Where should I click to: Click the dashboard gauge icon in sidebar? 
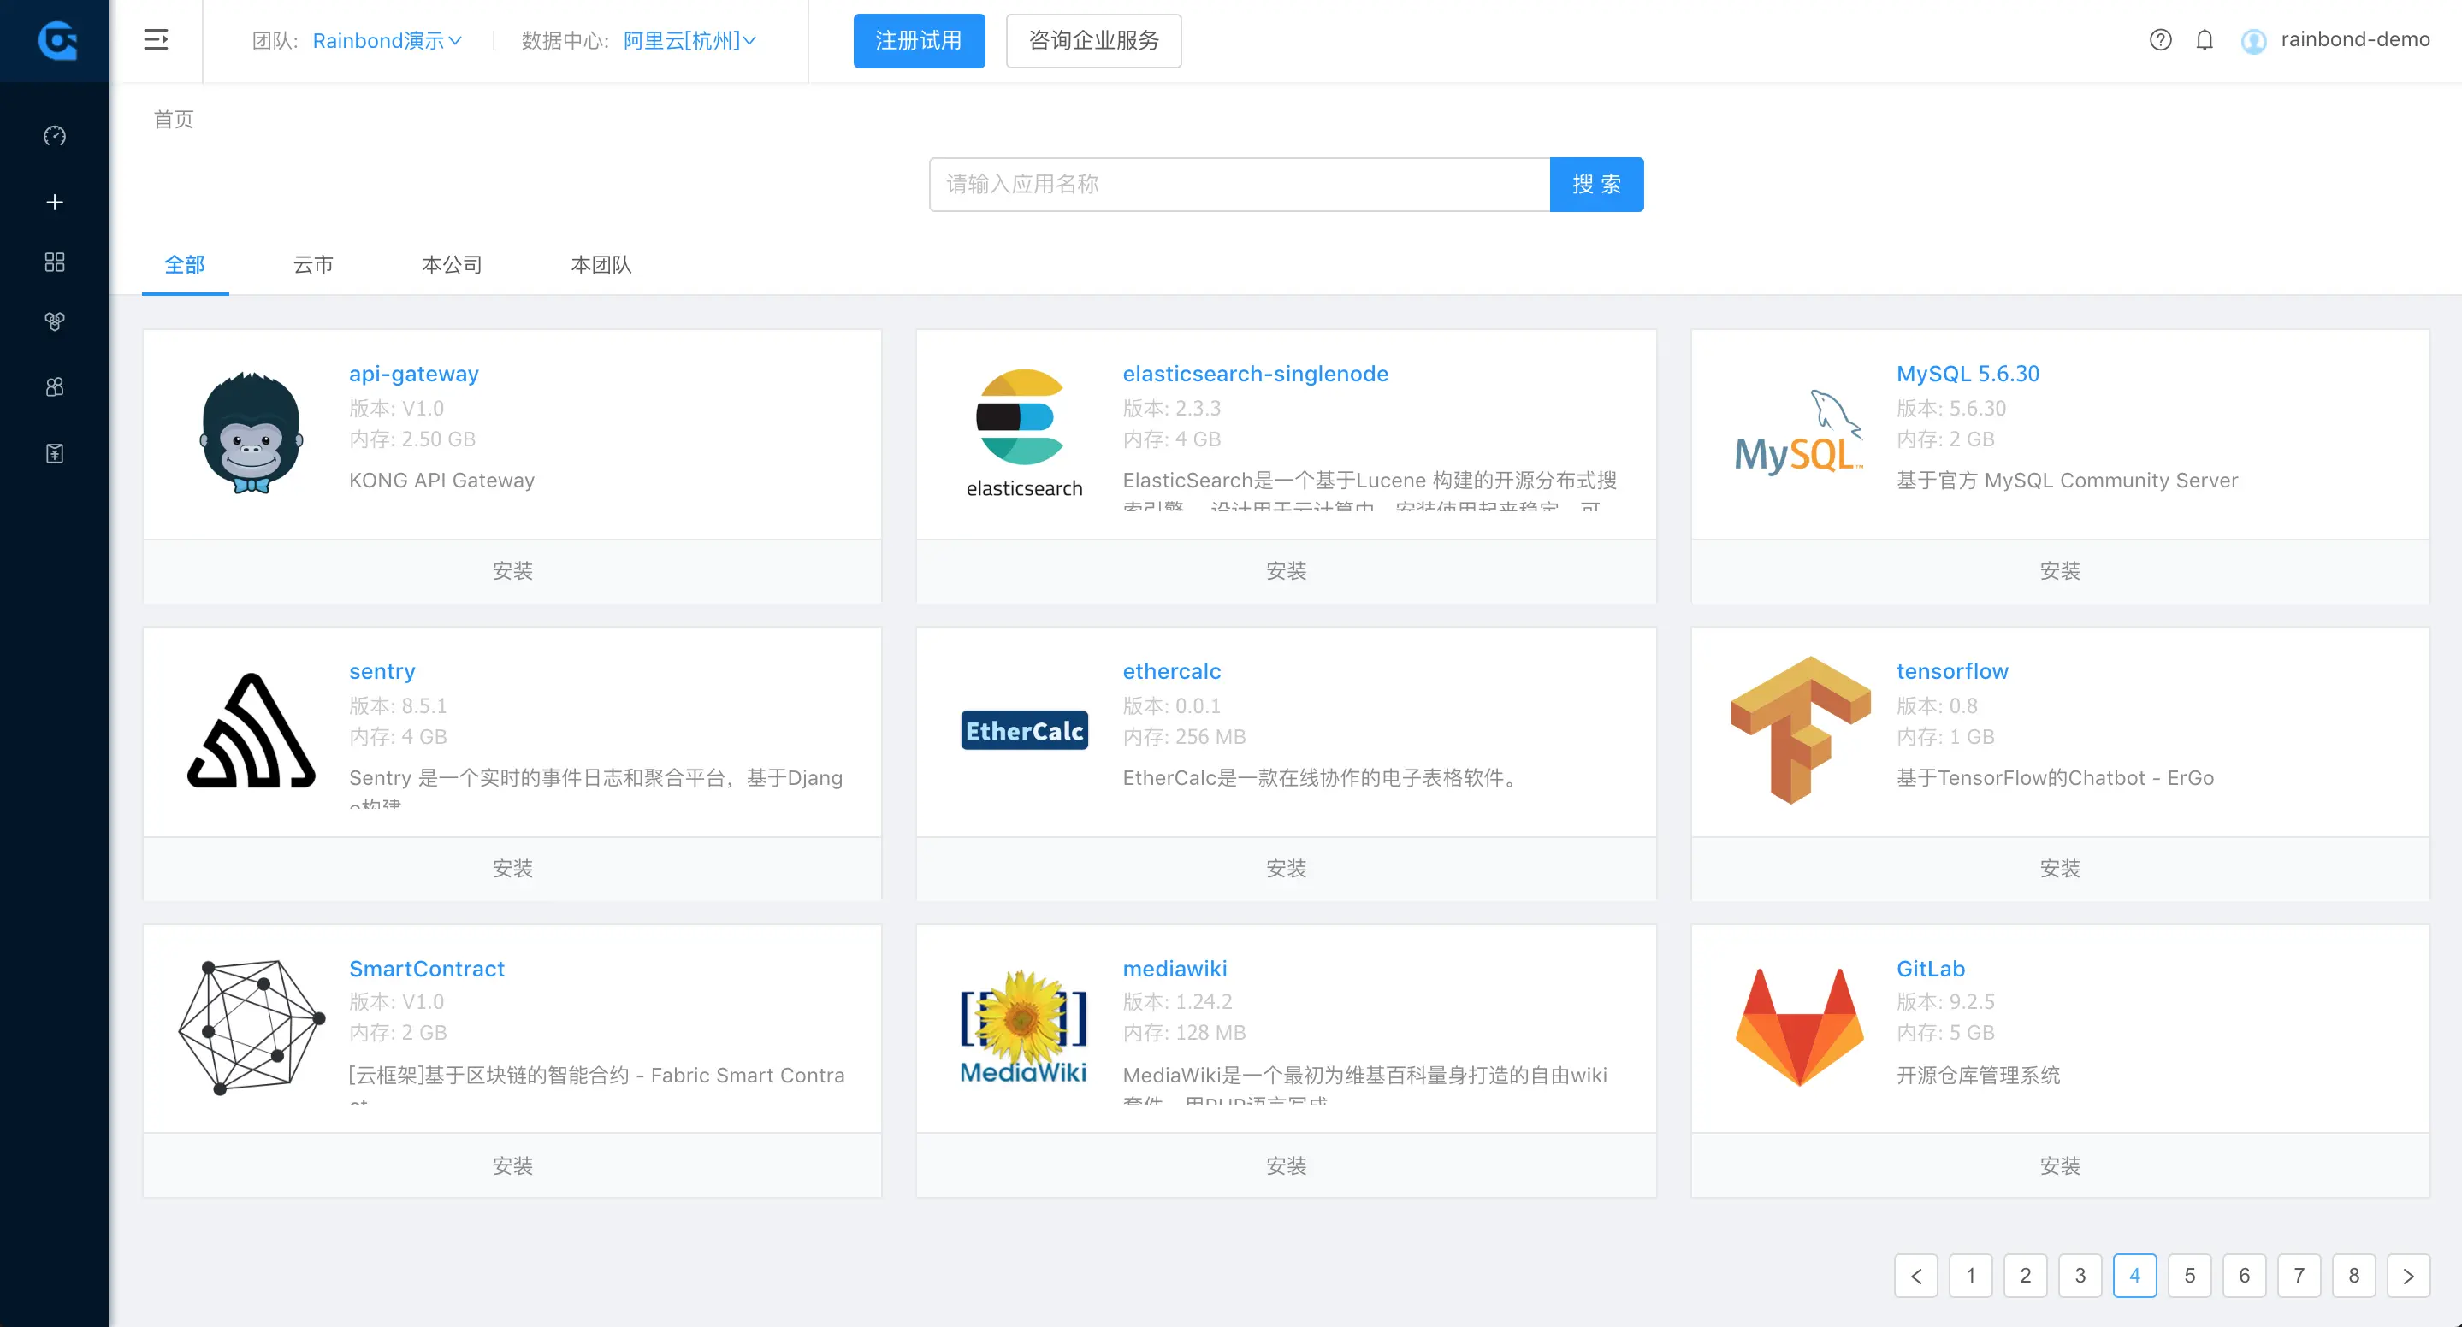click(x=55, y=136)
